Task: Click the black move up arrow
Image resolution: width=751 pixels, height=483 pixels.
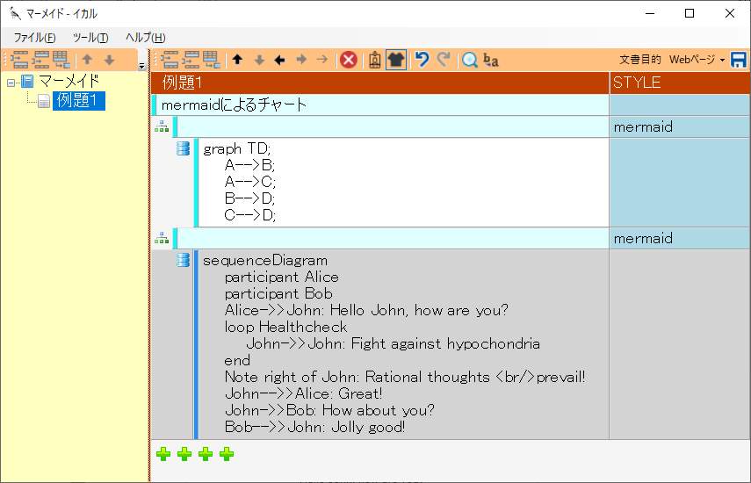Action: click(237, 60)
